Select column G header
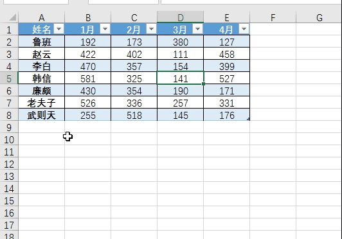This screenshot has width=342, height=239. (319, 17)
